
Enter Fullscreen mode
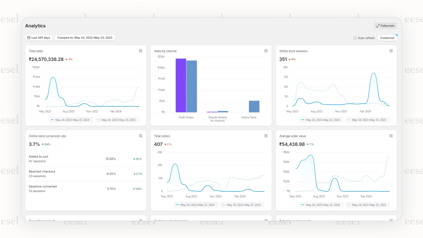pos(385,25)
